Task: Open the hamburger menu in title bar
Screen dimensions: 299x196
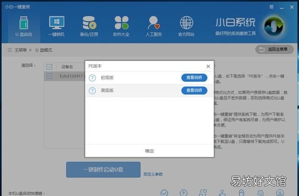Action: click(271, 7)
